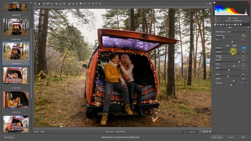Select the close-up couple reading filmstrip thumbnail
The height and width of the screenshot is (141, 251).
coord(16,100)
